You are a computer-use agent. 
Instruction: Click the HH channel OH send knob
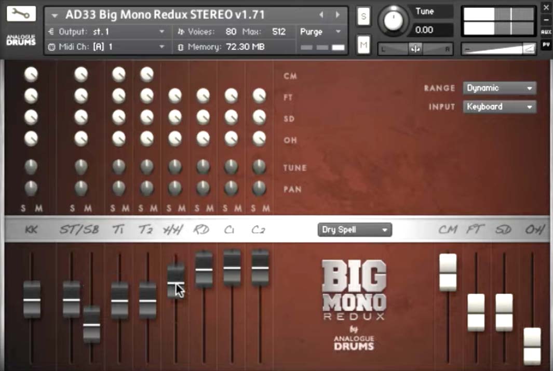pos(175,139)
